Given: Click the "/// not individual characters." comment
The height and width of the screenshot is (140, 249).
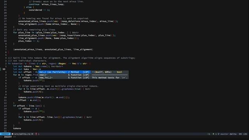Looking at the screenshot, I should click(28, 61).
